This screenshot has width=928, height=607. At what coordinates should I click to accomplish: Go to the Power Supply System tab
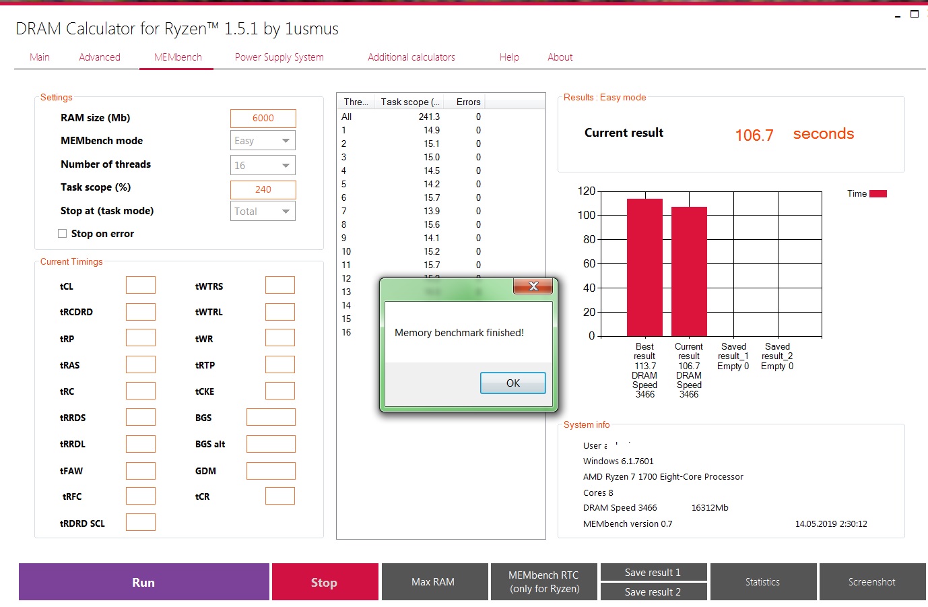pos(279,57)
